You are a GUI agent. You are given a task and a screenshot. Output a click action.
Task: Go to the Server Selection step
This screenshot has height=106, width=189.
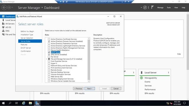coord(27,38)
